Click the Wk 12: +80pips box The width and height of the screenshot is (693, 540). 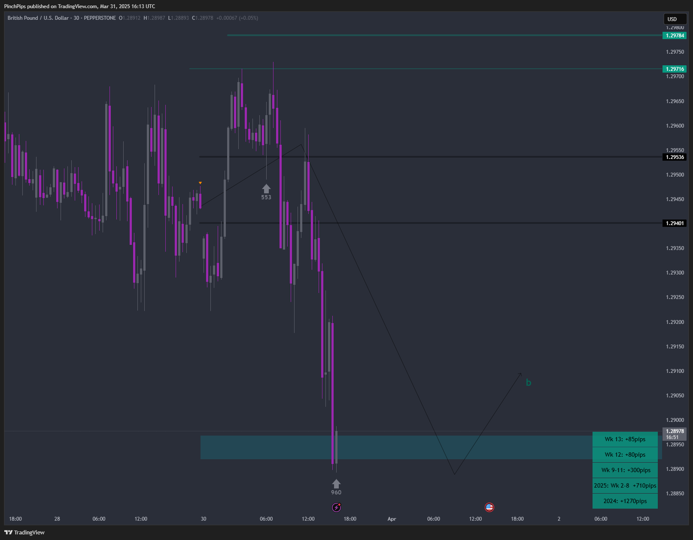625,455
